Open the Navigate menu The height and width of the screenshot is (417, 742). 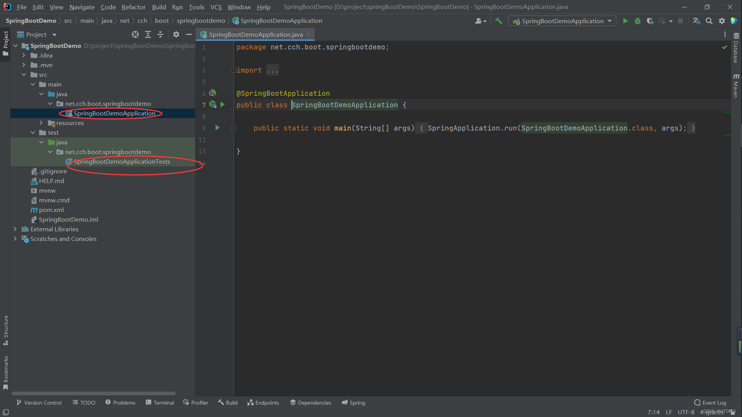click(82, 7)
